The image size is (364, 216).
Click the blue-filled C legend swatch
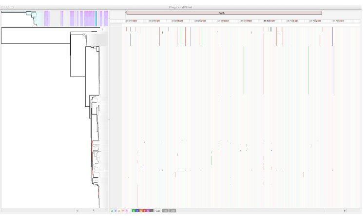[137, 211]
